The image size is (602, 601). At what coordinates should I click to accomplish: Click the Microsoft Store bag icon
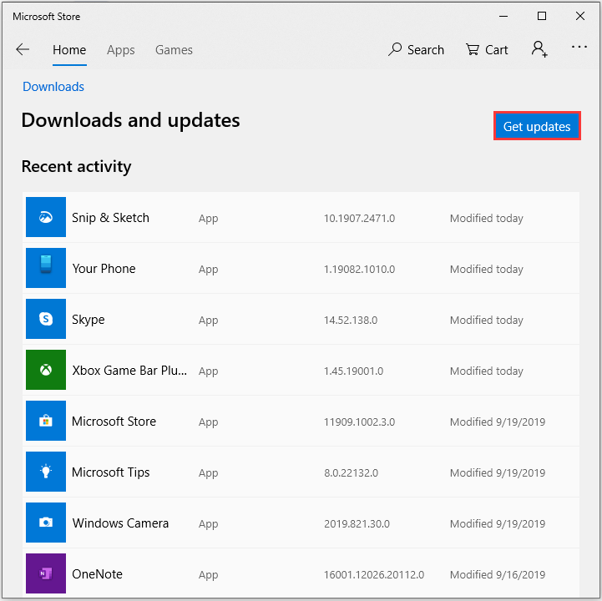(x=46, y=421)
